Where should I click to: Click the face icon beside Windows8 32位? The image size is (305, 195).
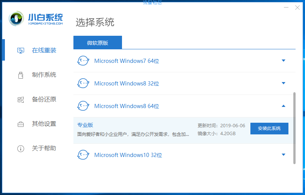(x=83, y=84)
